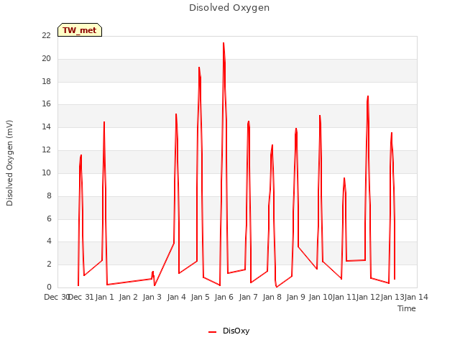
Task: Click the y-axis label Disolved Oxygen (mV)
Action: tap(9, 163)
